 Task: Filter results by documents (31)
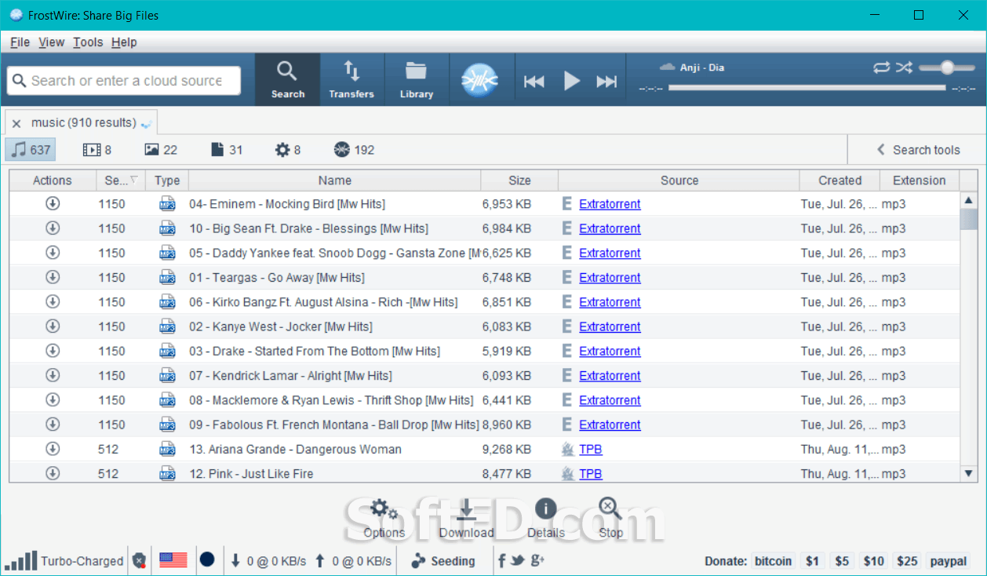click(227, 150)
